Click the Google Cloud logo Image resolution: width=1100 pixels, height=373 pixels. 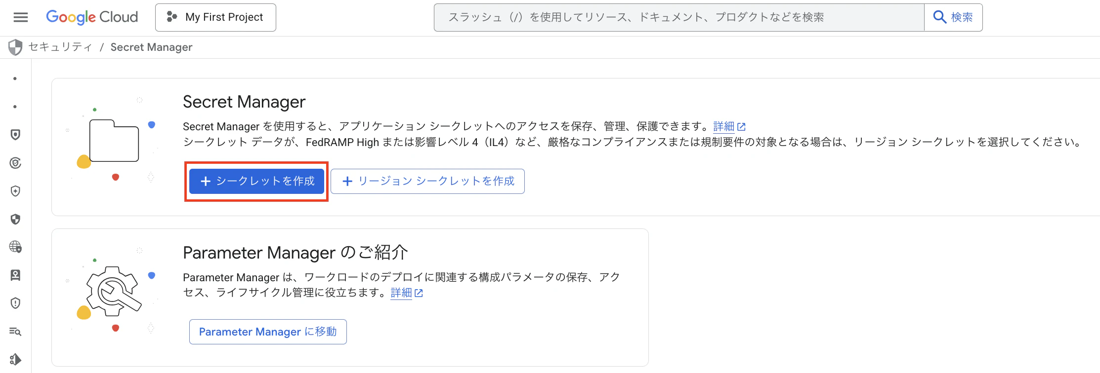(x=91, y=17)
